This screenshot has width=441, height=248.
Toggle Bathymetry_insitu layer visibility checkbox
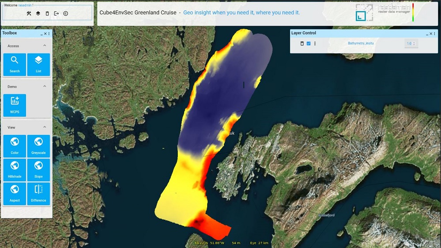(309, 44)
